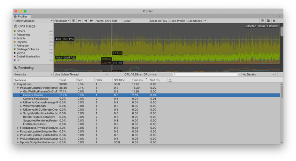Click the Overview column header
The height and width of the screenshot is (161, 296).
(x=35, y=80)
